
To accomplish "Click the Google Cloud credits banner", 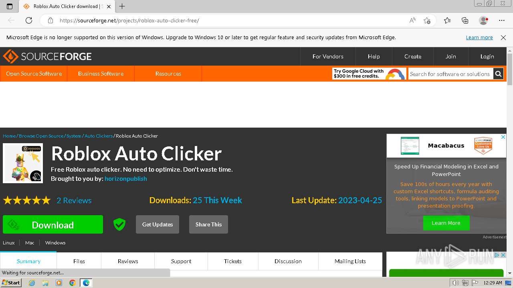I will [369, 74].
